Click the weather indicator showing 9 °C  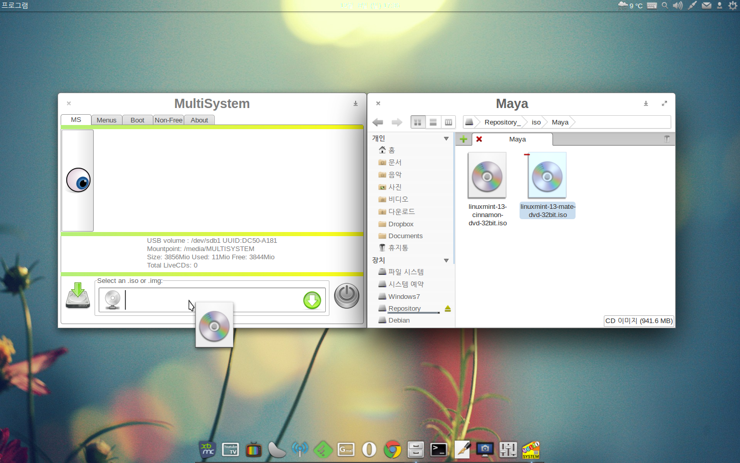click(631, 5)
